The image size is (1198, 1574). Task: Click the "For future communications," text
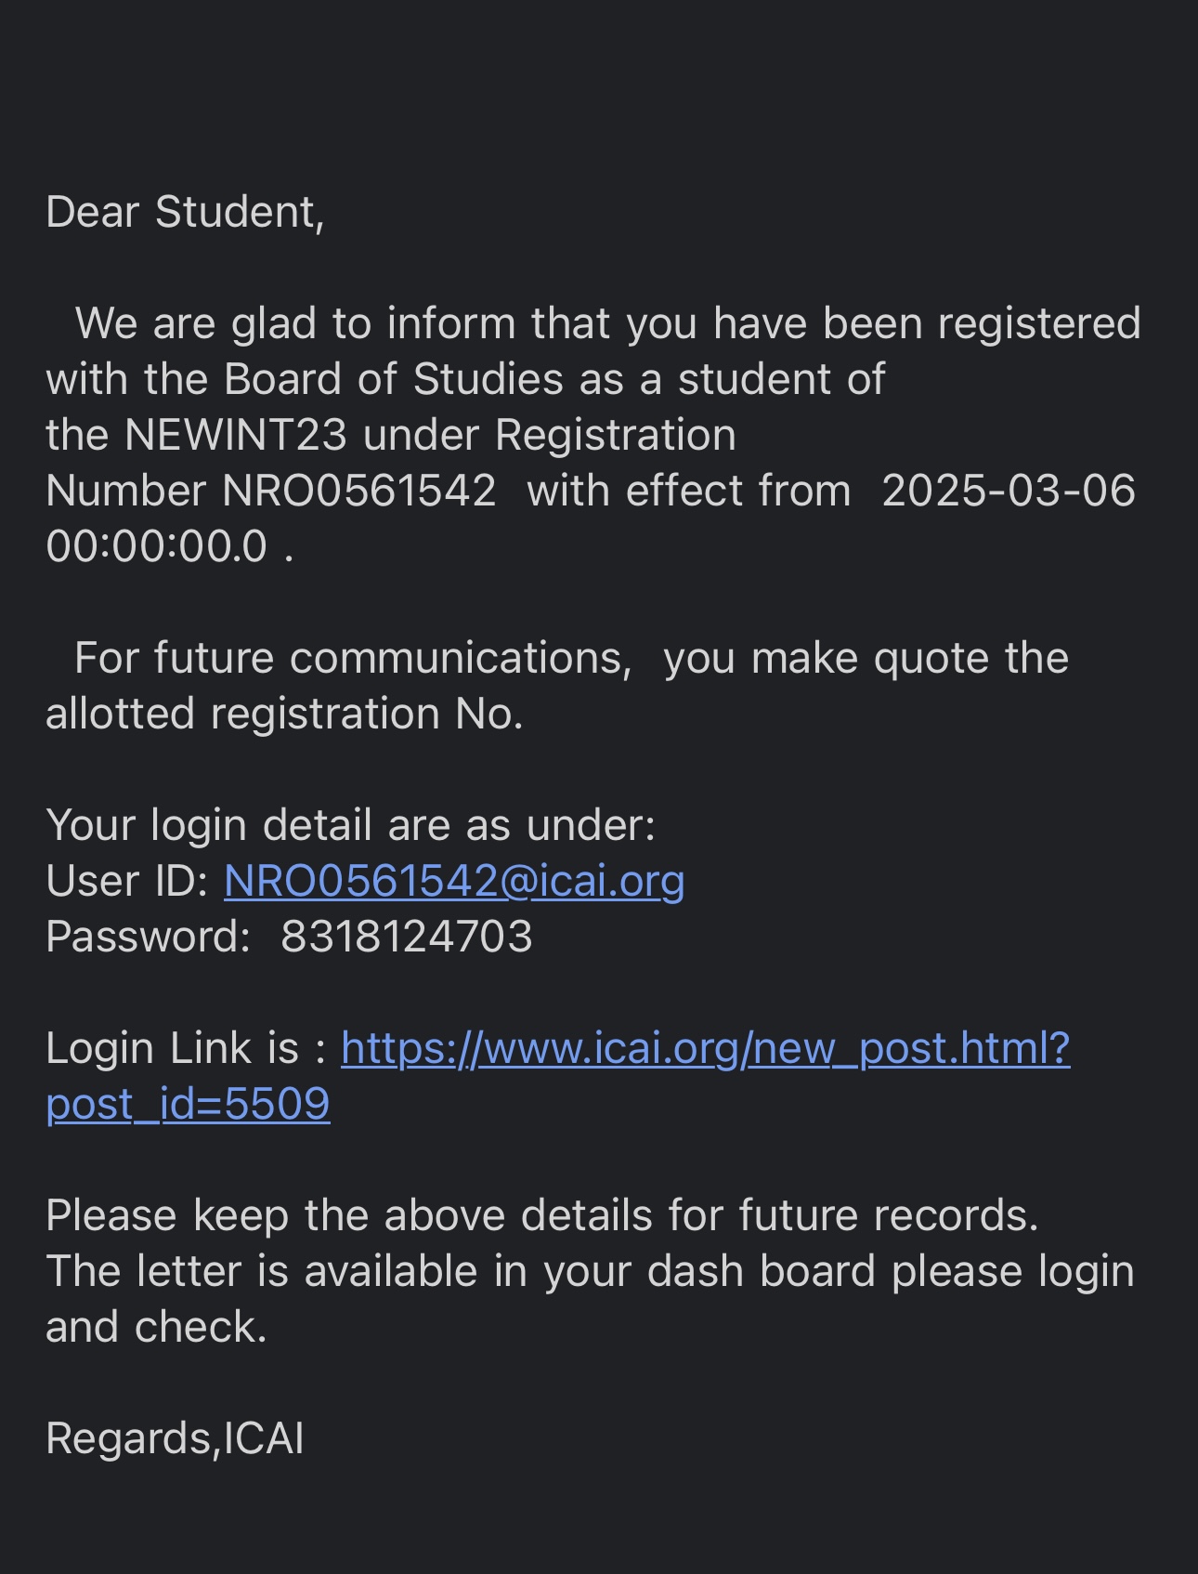click(x=353, y=658)
